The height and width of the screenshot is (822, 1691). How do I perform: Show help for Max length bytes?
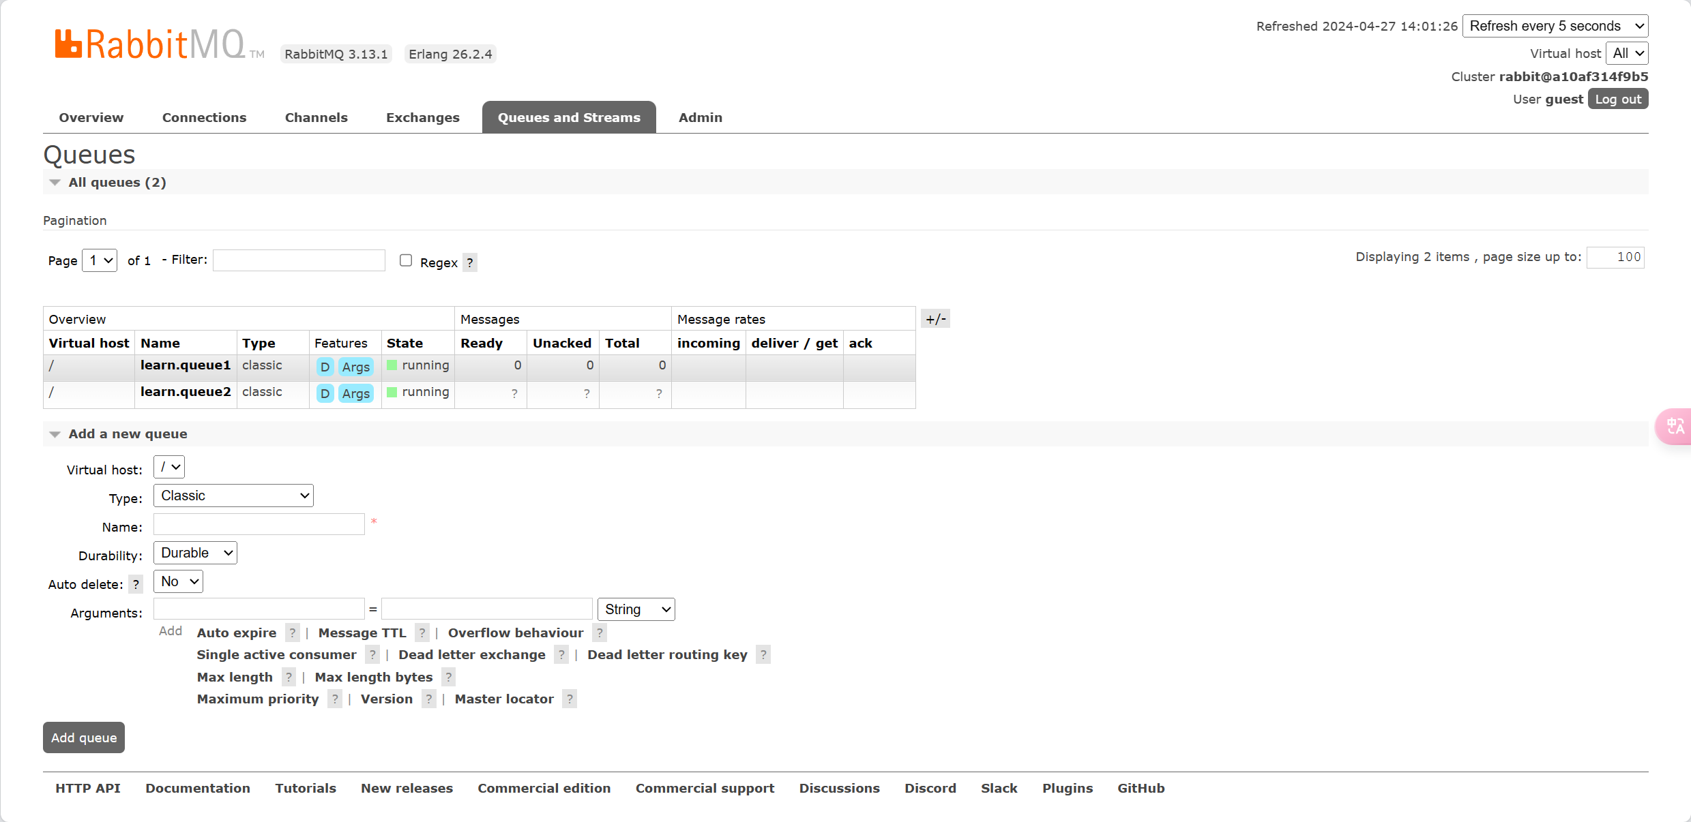pyautogui.click(x=448, y=677)
